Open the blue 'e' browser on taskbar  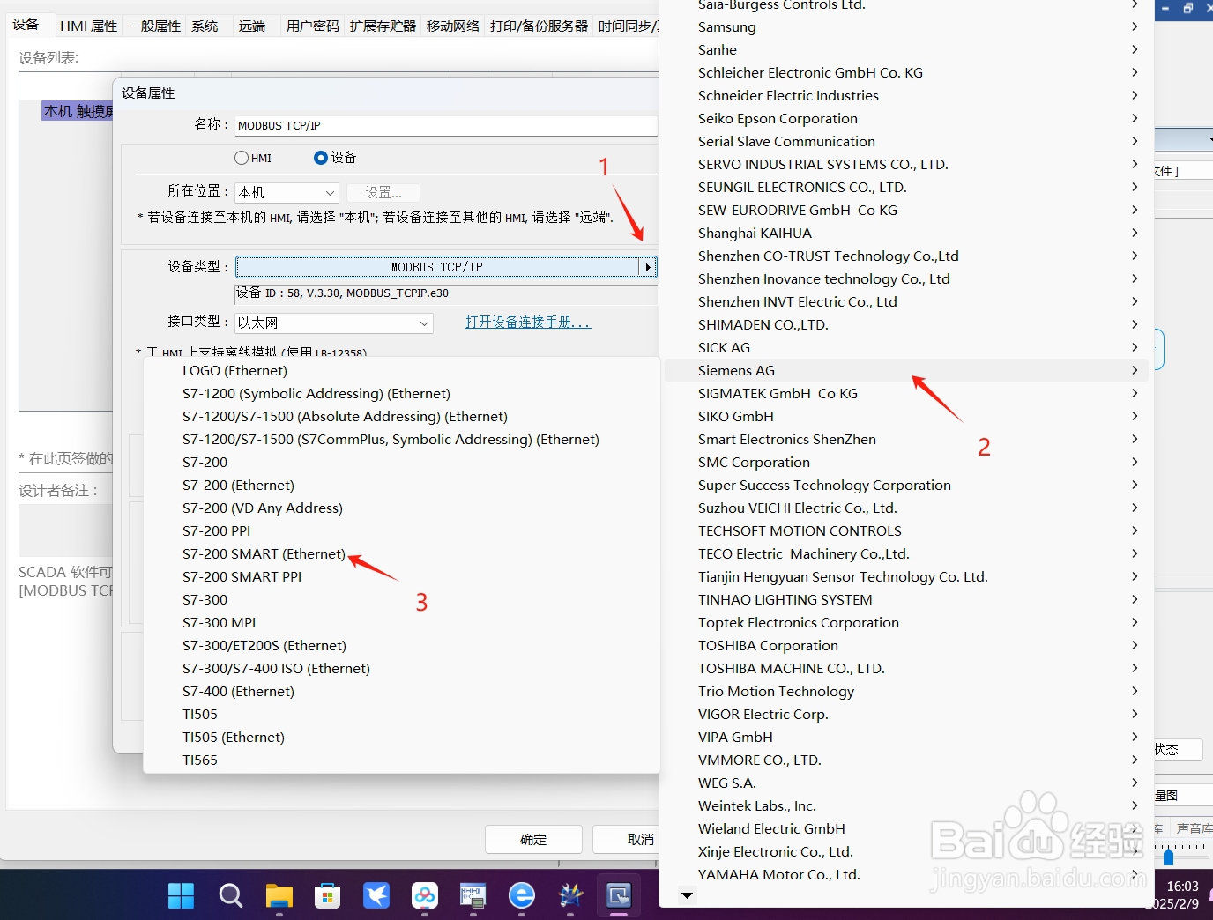[x=522, y=895]
